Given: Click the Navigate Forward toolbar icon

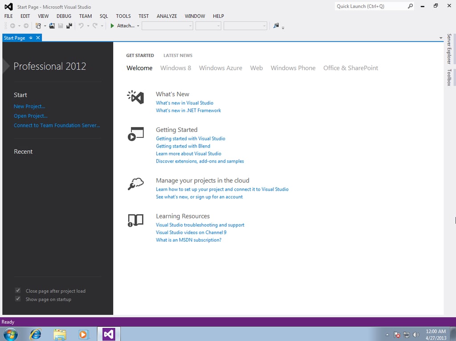Looking at the screenshot, I should point(26,26).
